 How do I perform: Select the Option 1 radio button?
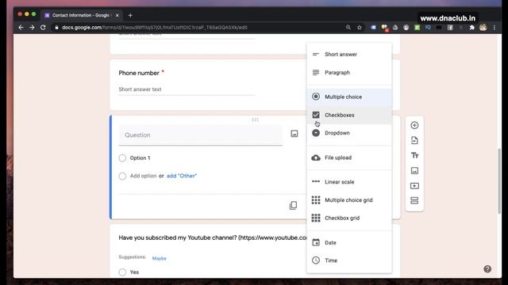[x=122, y=158]
